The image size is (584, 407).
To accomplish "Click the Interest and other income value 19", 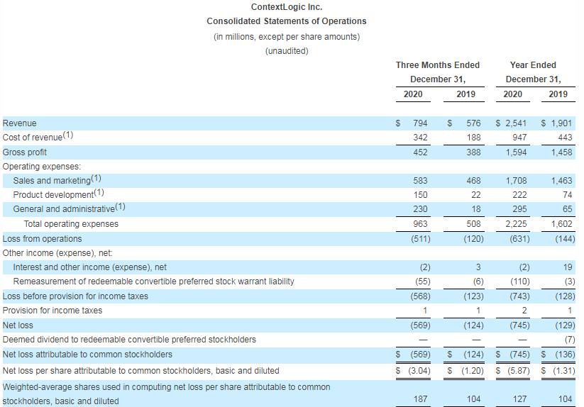I will pos(568,267).
